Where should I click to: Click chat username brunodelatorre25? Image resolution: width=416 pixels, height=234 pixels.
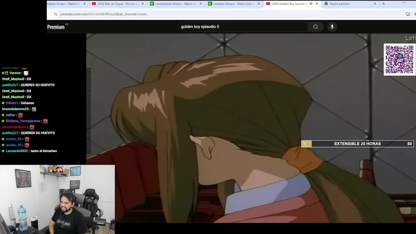(15, 109)
